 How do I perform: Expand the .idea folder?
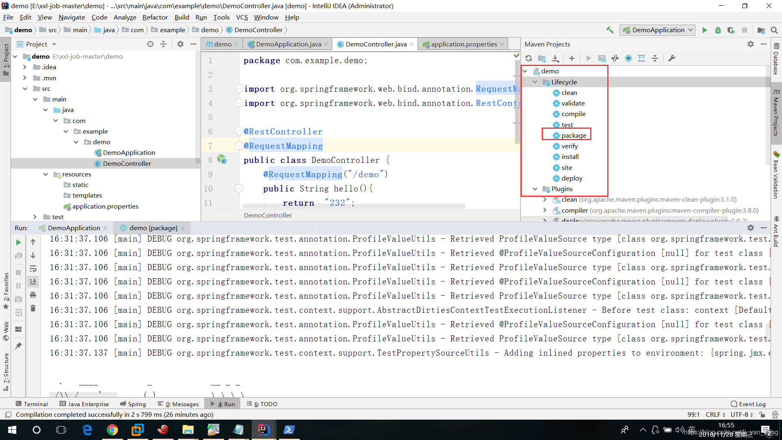(25, 67)
